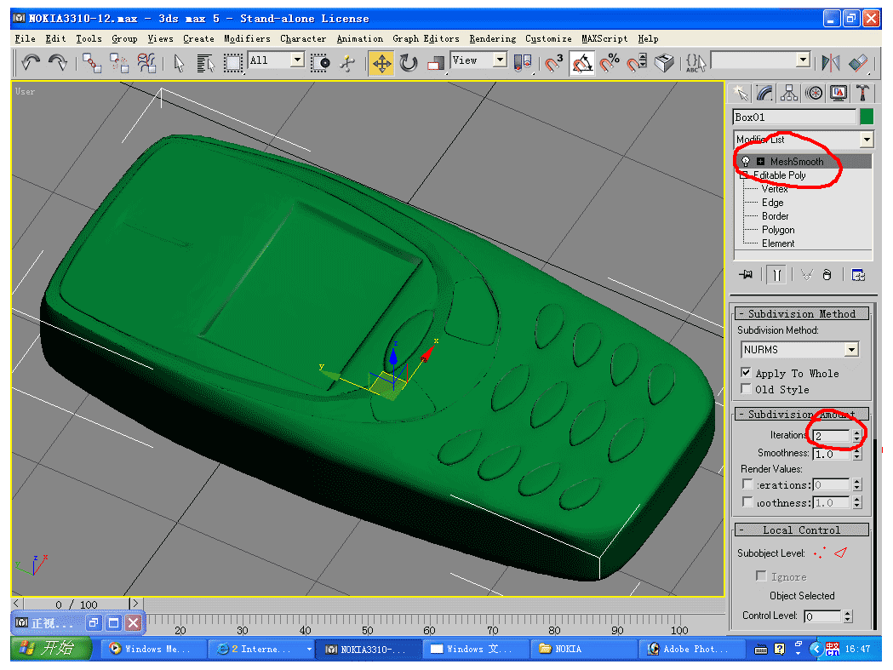Switch to the Display command panel tab
This screenshot has width=893, height=670.
click(x=839, y=94)
